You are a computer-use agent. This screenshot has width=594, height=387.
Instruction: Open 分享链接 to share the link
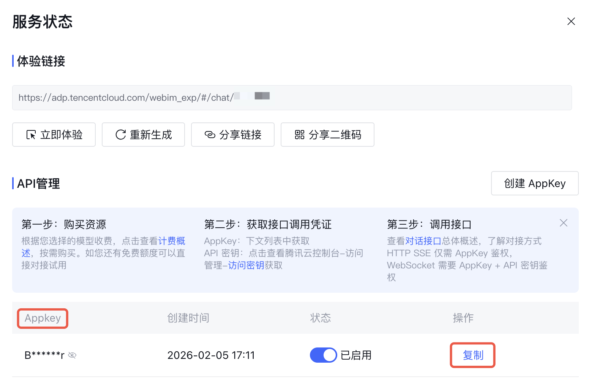233,135
